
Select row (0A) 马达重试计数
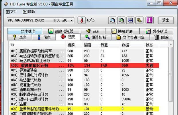coord(85,80)
